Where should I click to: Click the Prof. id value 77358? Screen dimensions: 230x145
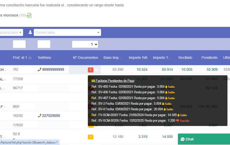click(18, 79)
